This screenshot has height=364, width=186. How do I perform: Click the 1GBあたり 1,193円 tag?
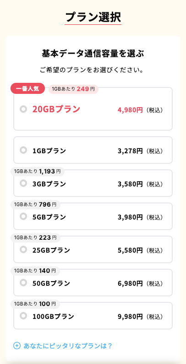click(x=38, y=172)
